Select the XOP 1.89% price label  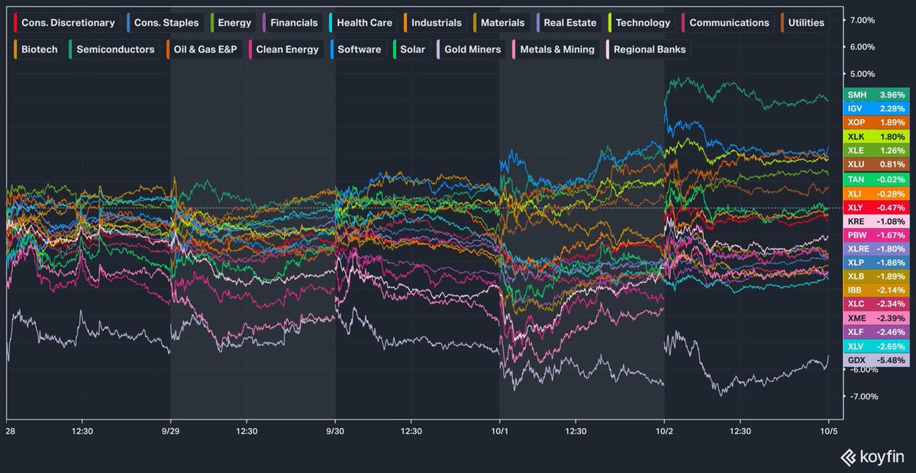[x=876, y=122]
